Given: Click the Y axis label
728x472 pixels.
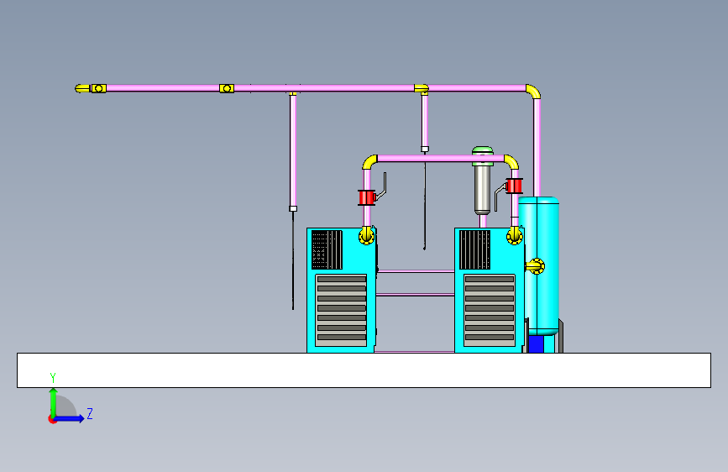Looking at the screenshot, I should click(53, 378).
